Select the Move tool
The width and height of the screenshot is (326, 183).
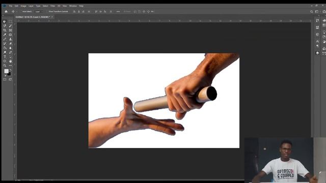coord(5,21)
